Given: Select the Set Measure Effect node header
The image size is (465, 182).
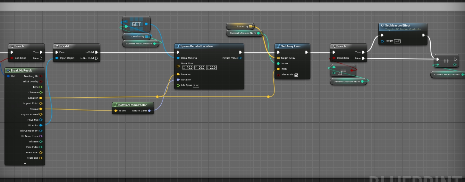Looking at the screenshot, I should [x=403, y=27].
